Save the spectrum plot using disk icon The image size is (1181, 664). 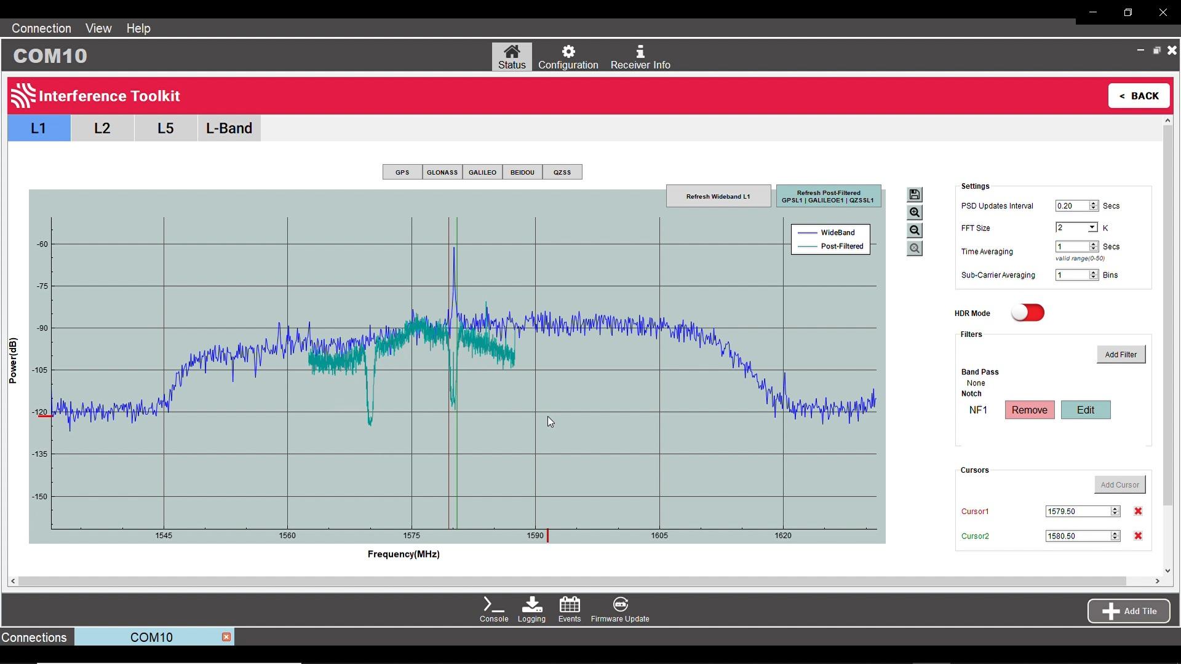[x=915, y=194]
